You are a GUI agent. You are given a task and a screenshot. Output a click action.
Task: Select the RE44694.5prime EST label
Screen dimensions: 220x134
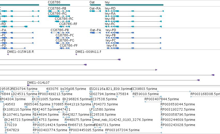click(x=45, y=115)
